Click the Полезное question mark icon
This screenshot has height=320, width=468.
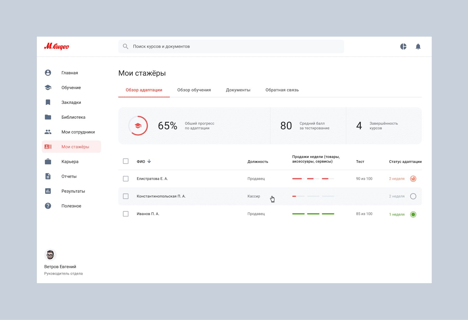[x=48, y=206]
